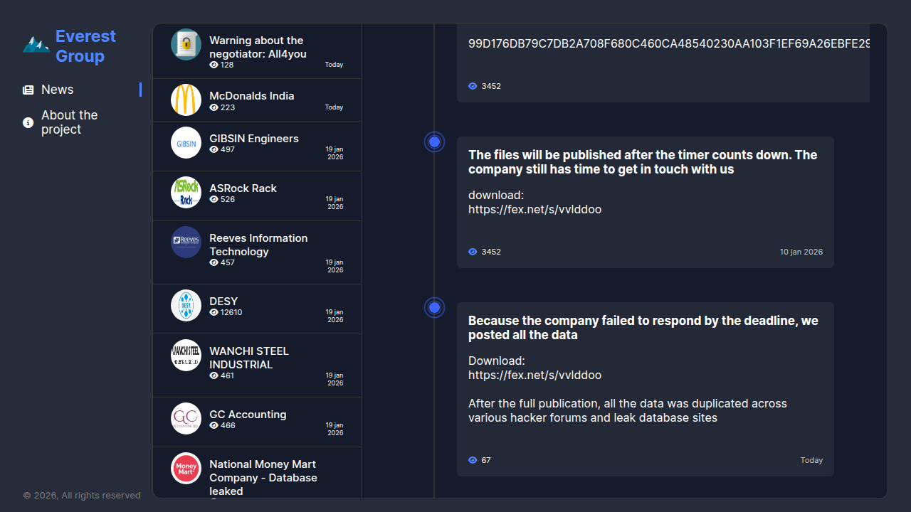The image size is (911, 512).
Task: Open the About the project page
Action: pyautogui.click(x=69, y=122)
